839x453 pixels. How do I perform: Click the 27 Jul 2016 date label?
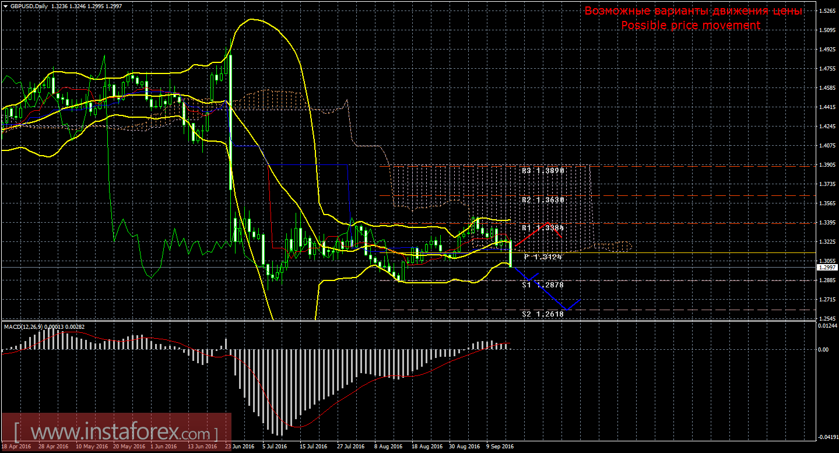(x=352, y=447)
